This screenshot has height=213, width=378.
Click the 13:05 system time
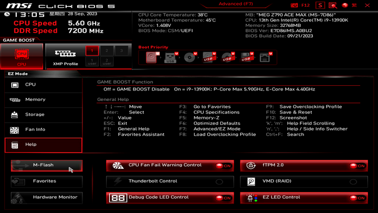click(x=29, y=15)
